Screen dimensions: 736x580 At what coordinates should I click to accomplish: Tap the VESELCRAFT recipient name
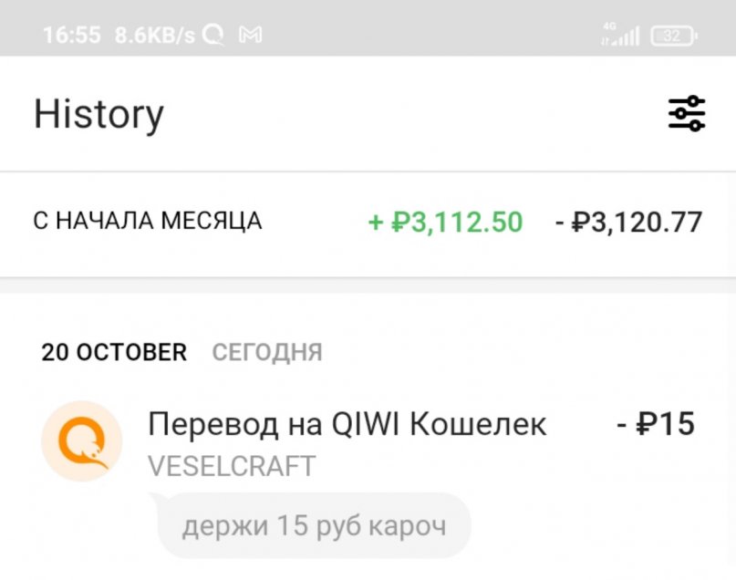coord(231,466)
